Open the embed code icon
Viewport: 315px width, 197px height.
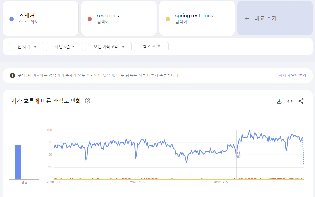pyautogui.click(x=290, y=101)
